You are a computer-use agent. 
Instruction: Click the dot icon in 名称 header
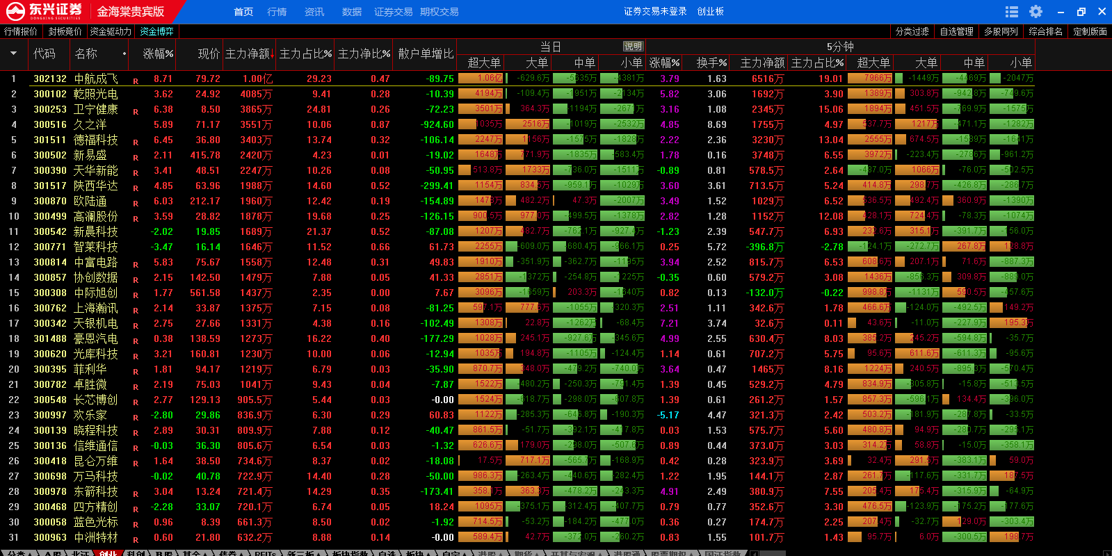pos(124,54)
